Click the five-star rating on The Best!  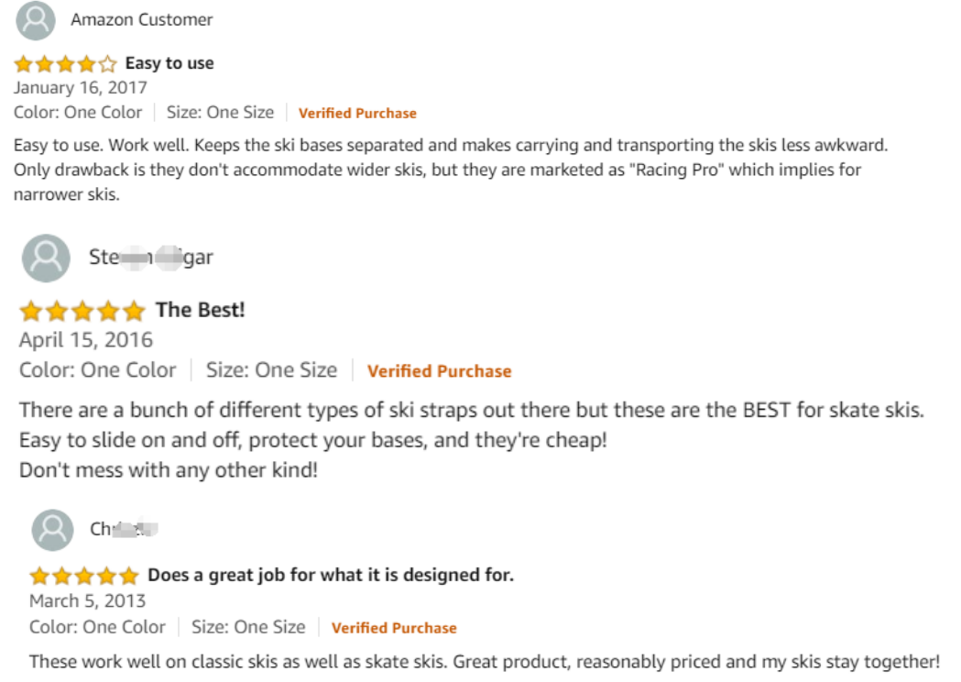pyautogui.click(x=82, y=311)
